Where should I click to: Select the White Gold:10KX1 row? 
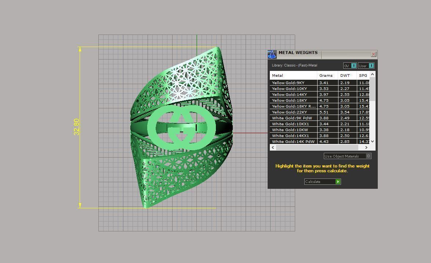320,124
